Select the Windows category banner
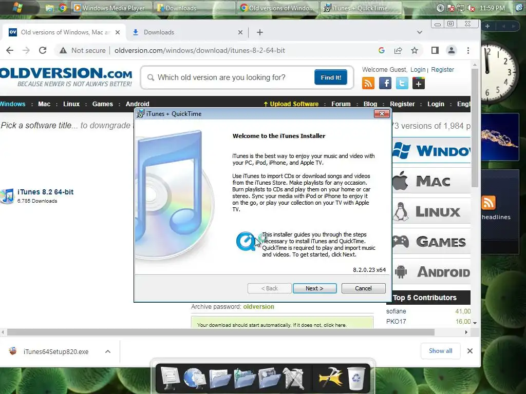The height and width of the screenshot is (394, 526). pos(431,151)
